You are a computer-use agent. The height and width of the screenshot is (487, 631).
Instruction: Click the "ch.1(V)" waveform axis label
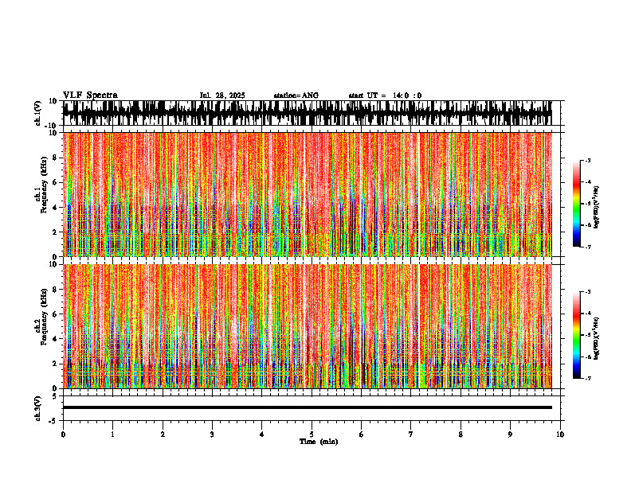(x=38, y=113)
